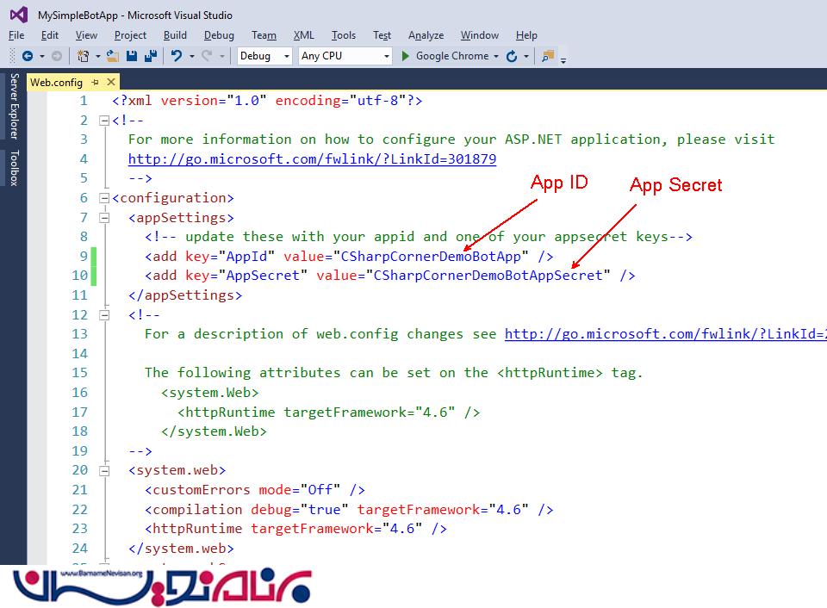Place the cursor on the AppSecret value text

485,276
